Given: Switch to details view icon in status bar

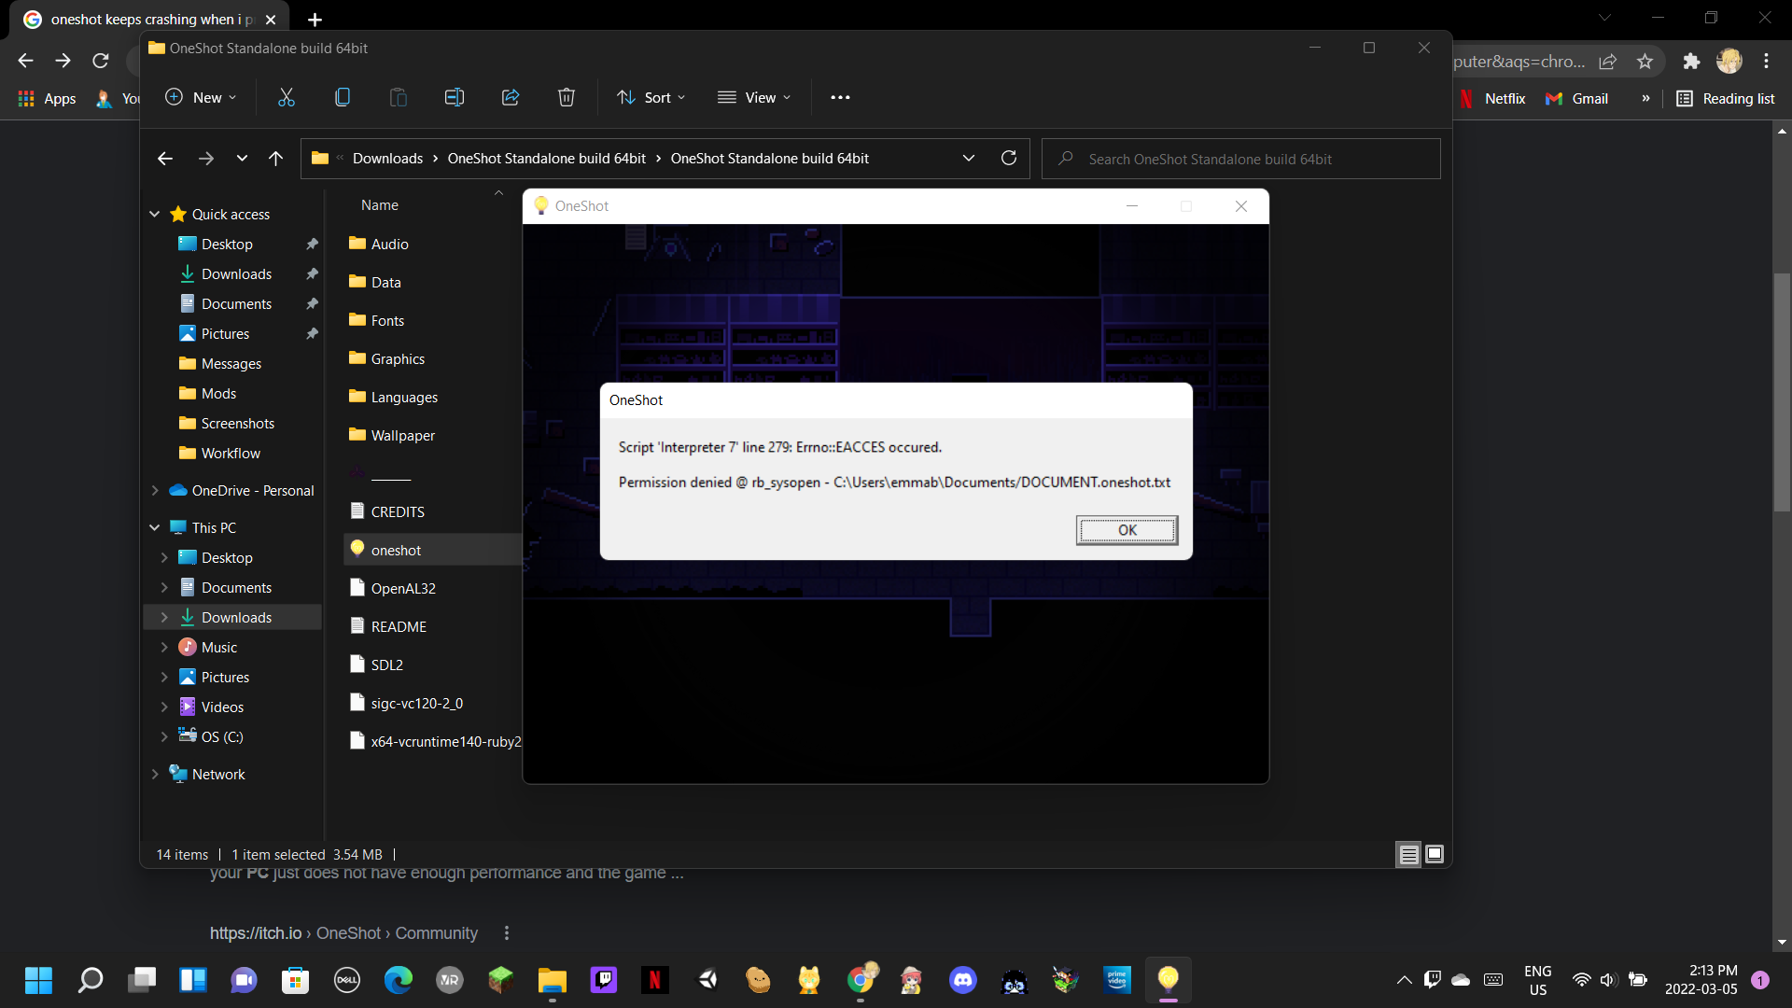Looking at the screenshot, I should pos(1408,854).
